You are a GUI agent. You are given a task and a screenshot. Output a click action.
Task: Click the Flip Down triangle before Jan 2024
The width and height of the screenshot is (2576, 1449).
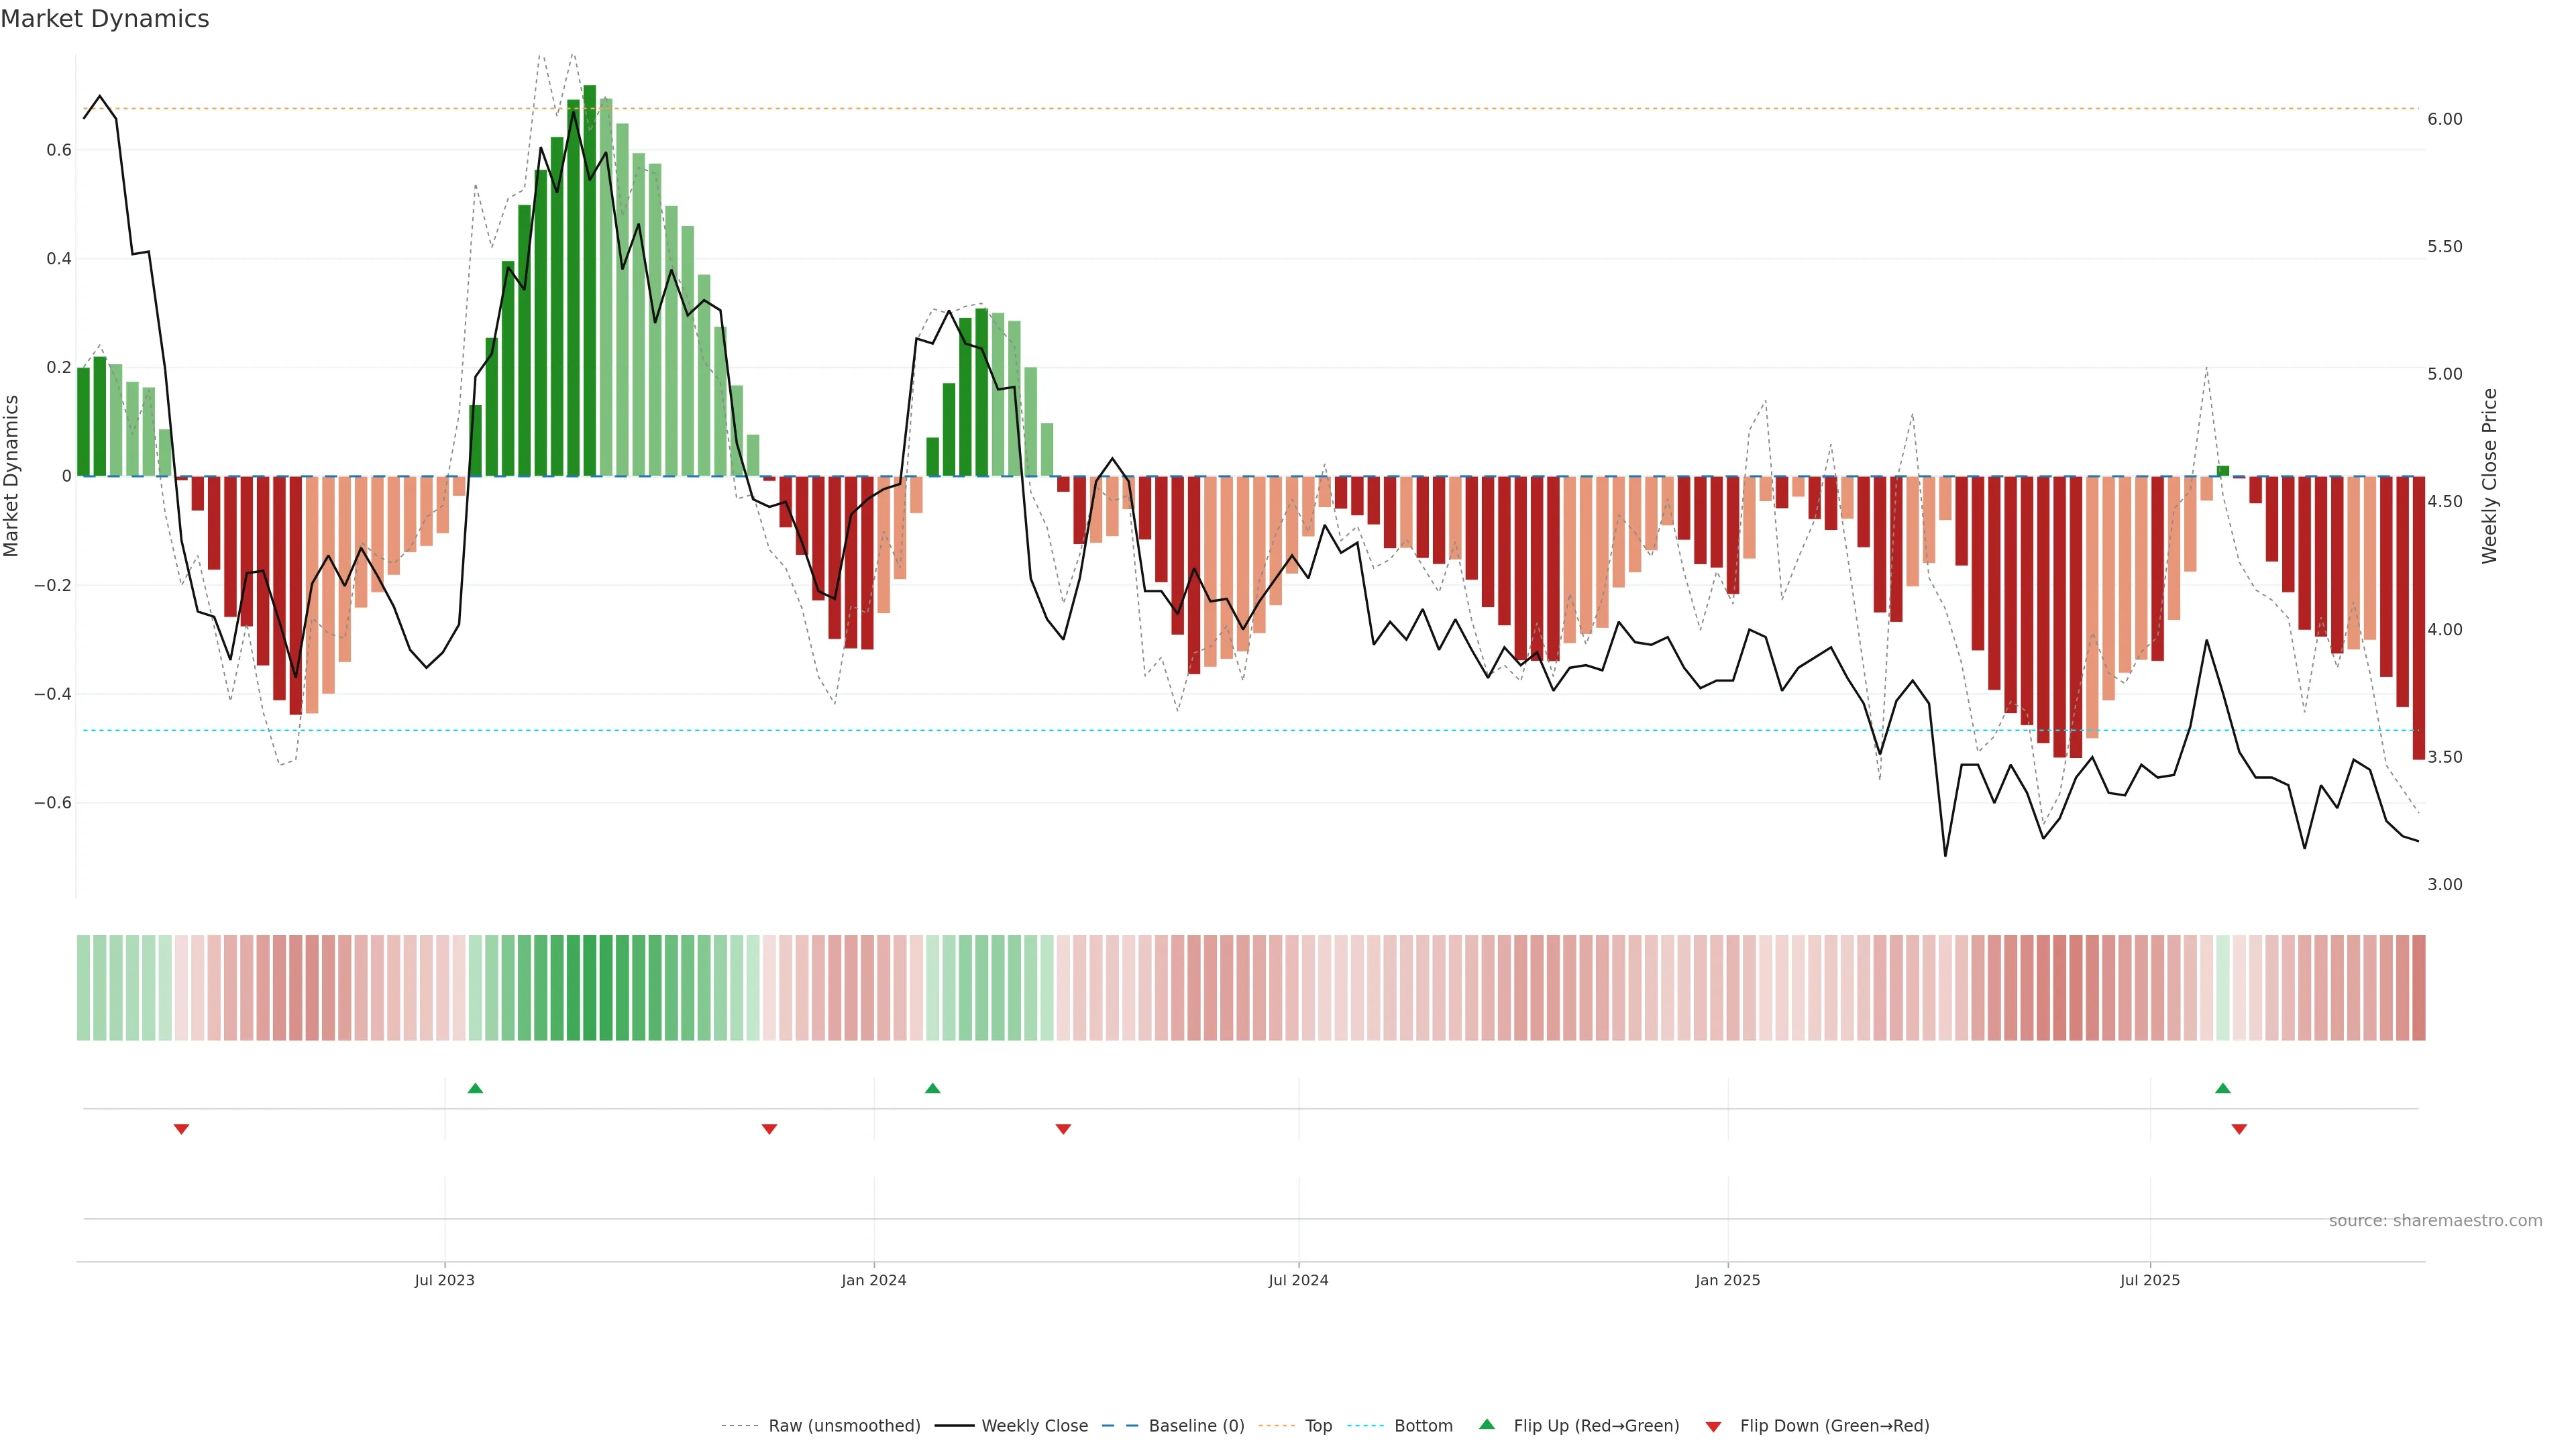coord(769,1129)
